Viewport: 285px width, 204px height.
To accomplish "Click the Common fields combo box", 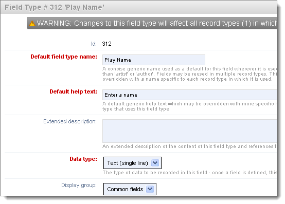I will [x=130, y=189].
